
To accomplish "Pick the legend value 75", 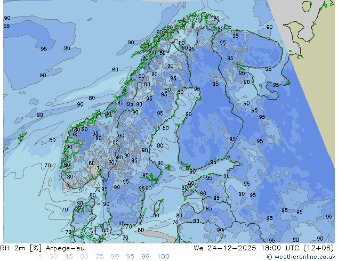I will pos(99,257).
